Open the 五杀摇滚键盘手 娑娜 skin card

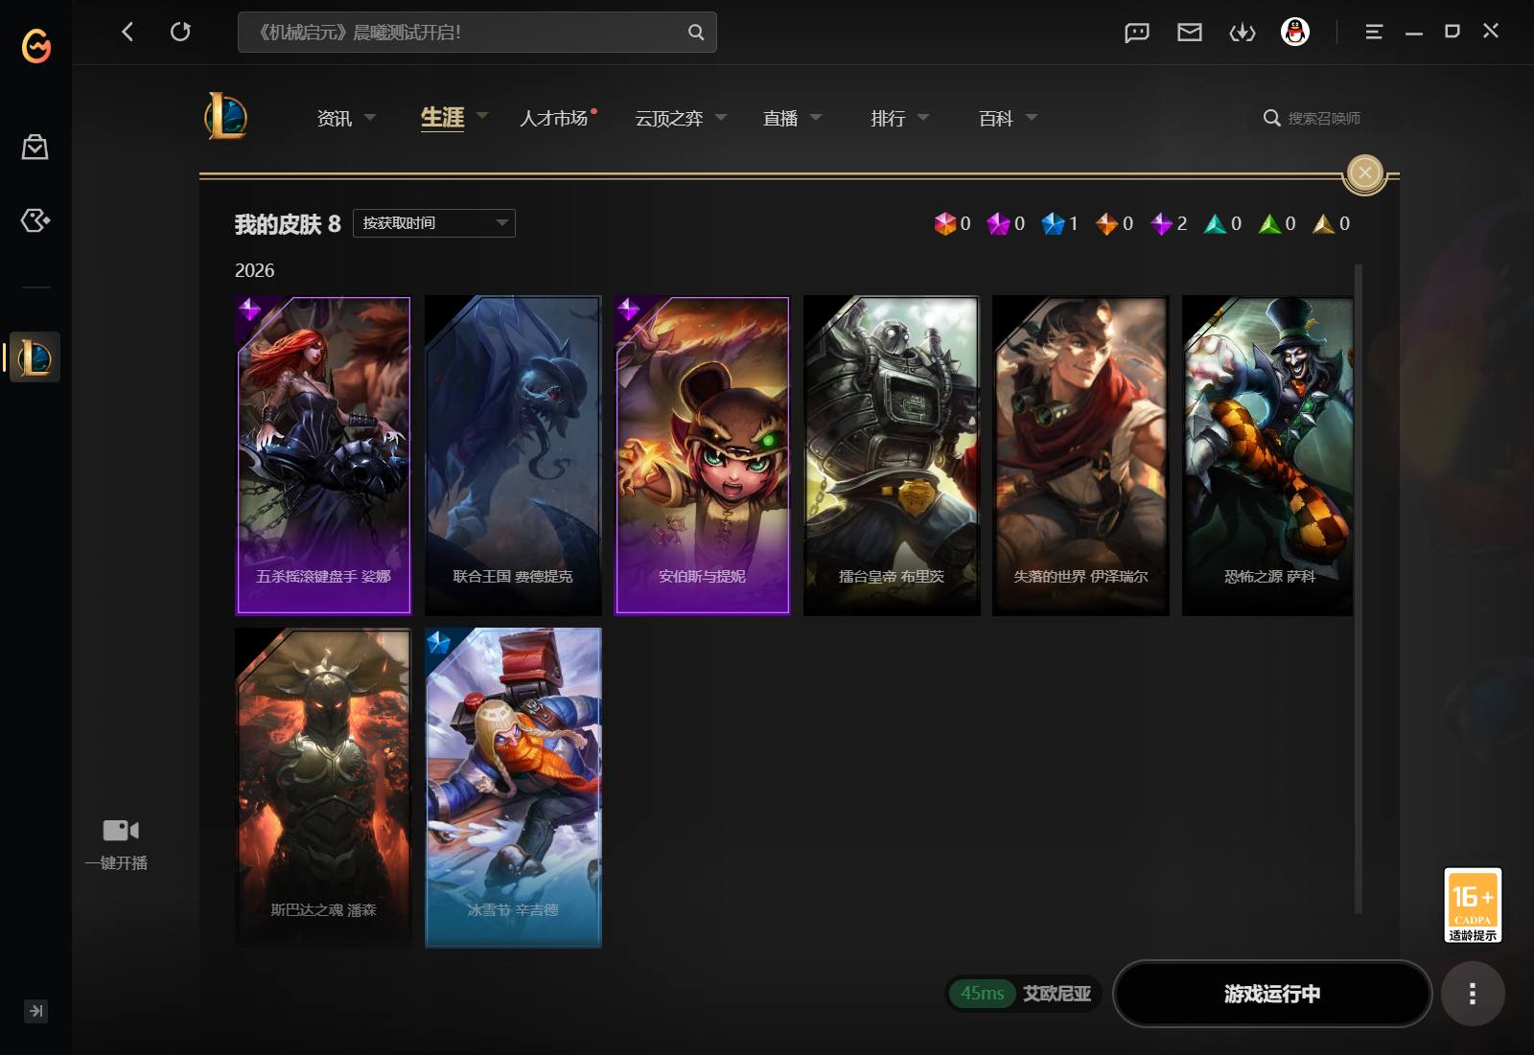pos(324,455)
